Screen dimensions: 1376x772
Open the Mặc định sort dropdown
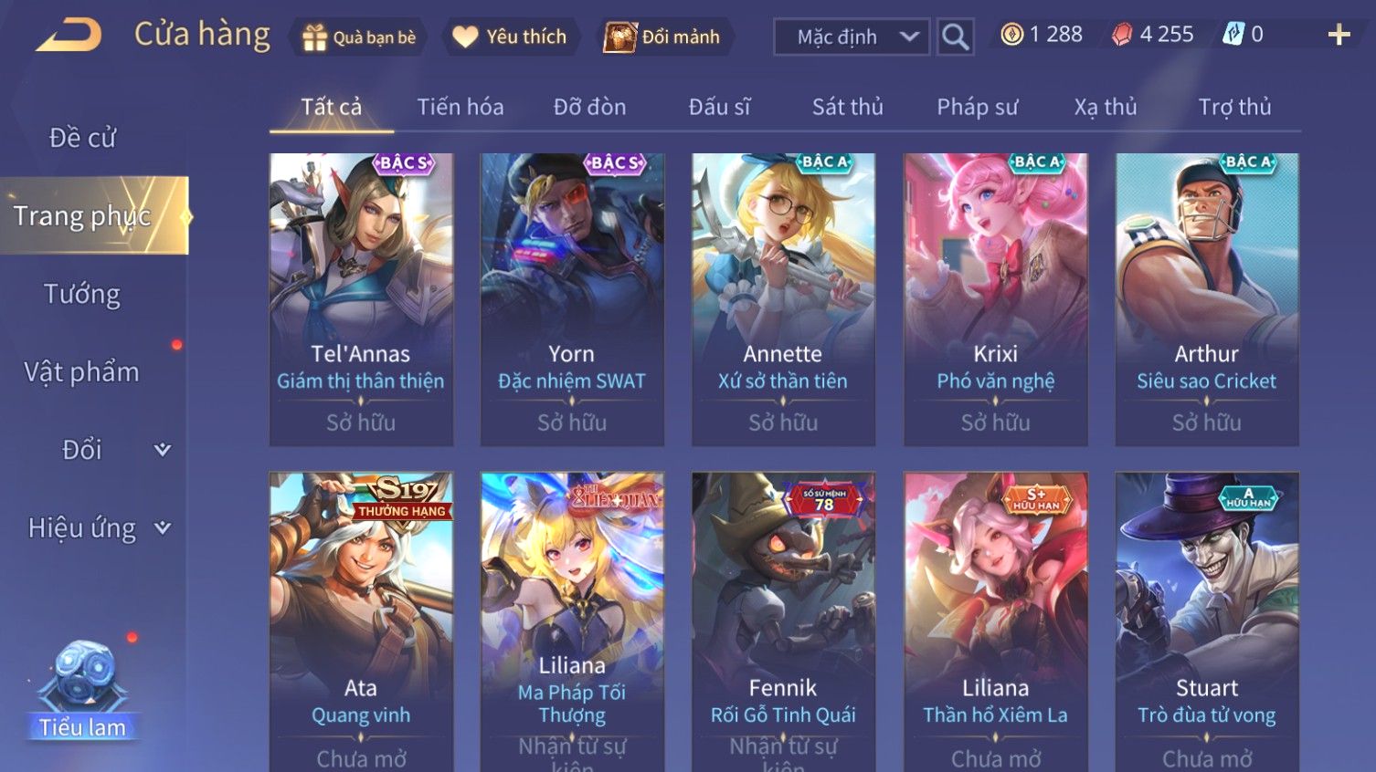pyautogui.click(x=852, y=37)
